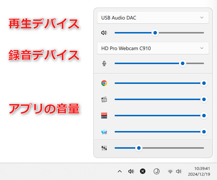
Task: Click the Media Player Classic 321 icon
Action: [x=104, y=99]
